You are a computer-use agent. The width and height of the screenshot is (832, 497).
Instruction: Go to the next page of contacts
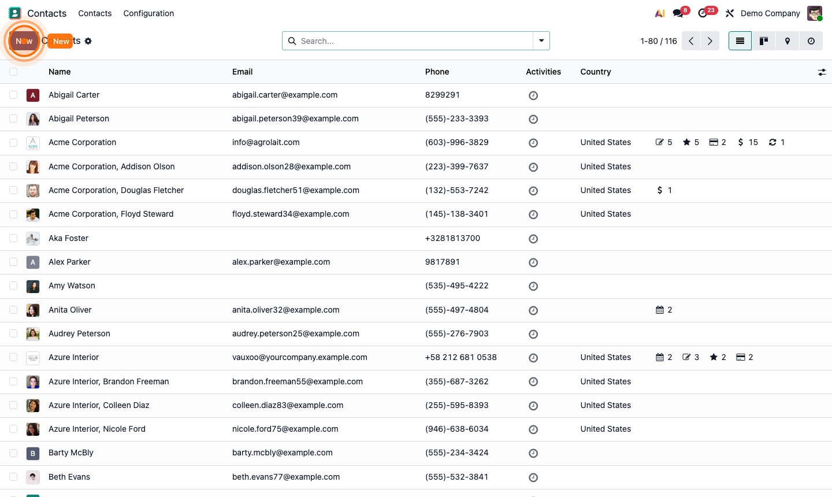(710, 40)
